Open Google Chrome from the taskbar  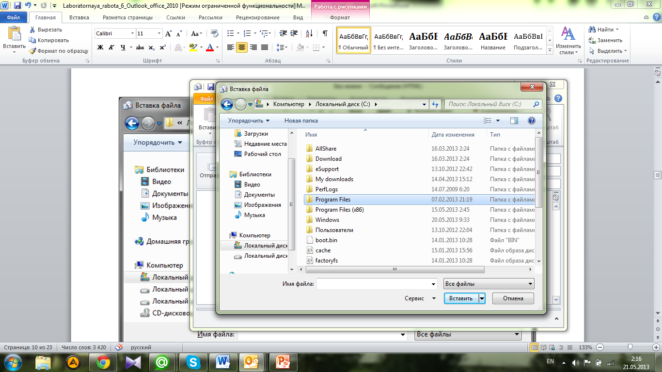pos(103,361)
